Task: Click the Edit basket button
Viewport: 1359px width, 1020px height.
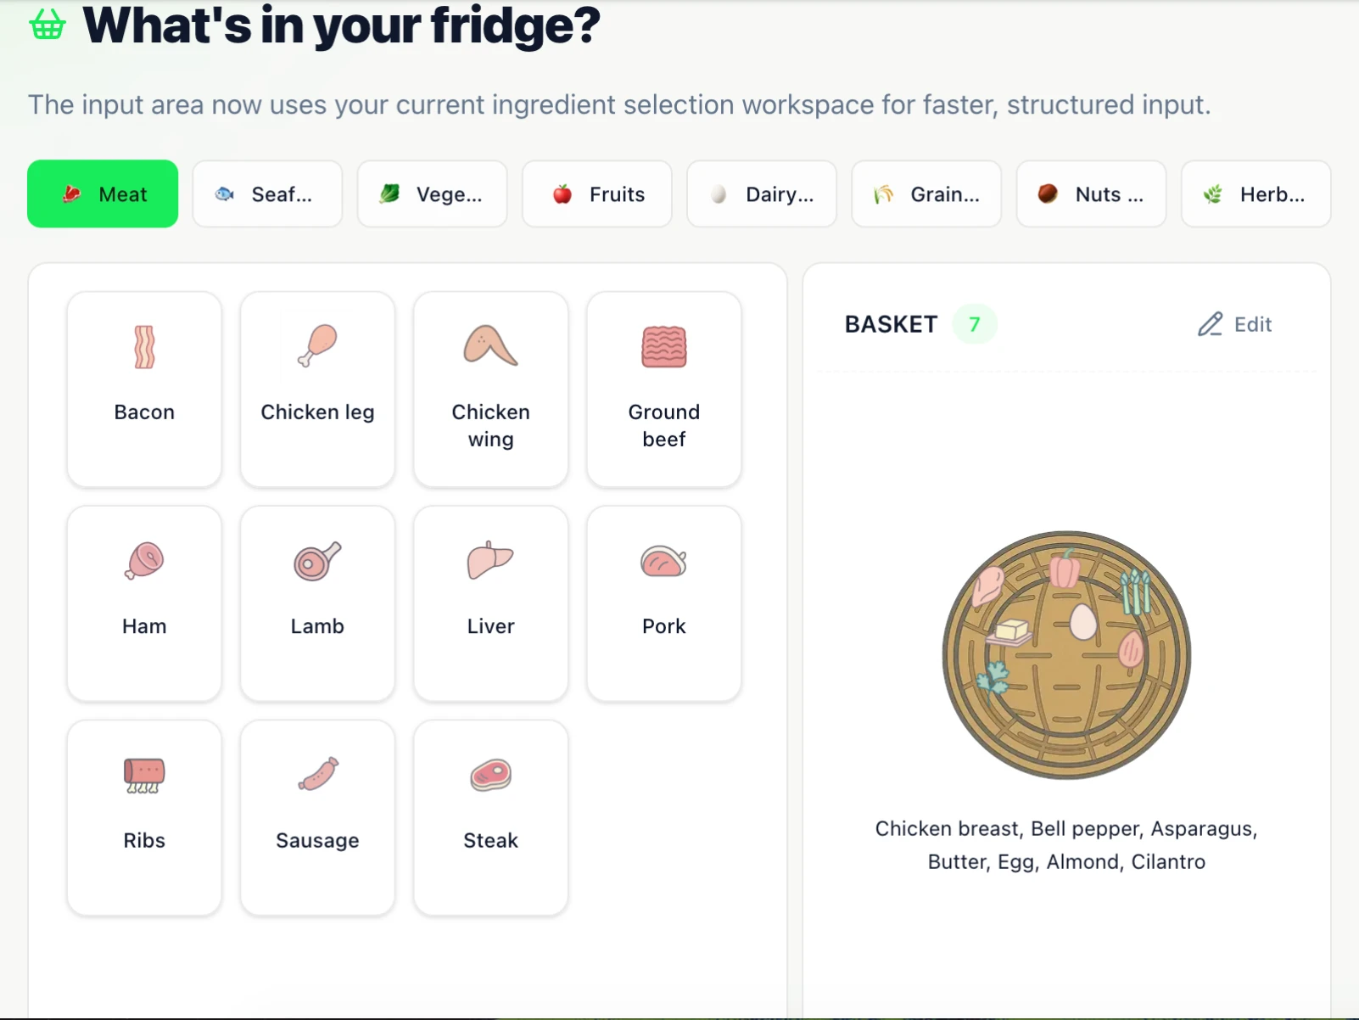Action: 1234,324
